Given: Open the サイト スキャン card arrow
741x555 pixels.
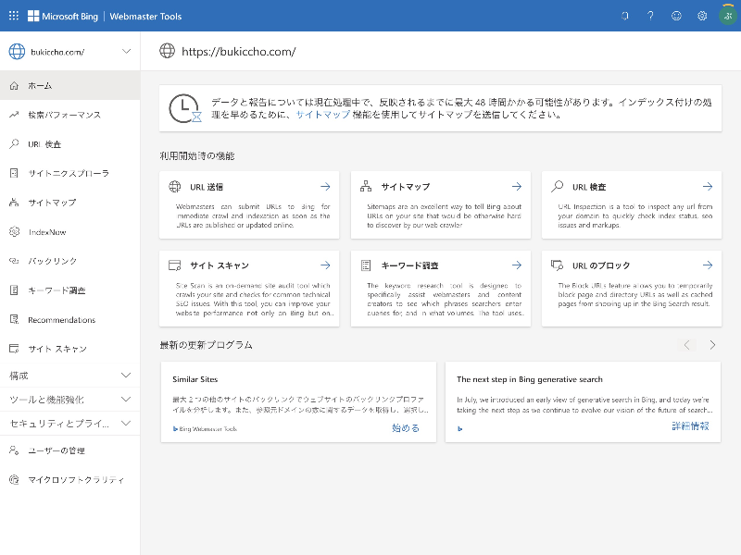Looking at the screenshot, I should pos(325,265).
